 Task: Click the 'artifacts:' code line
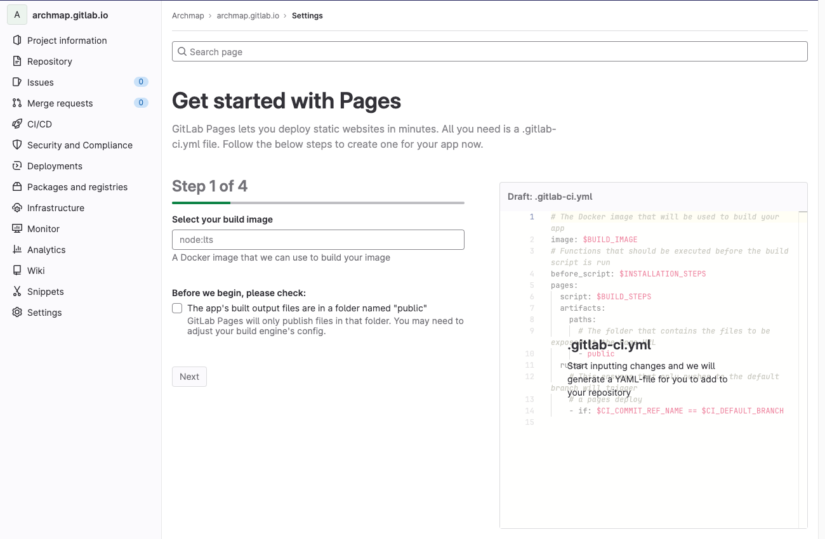point(583,308)
